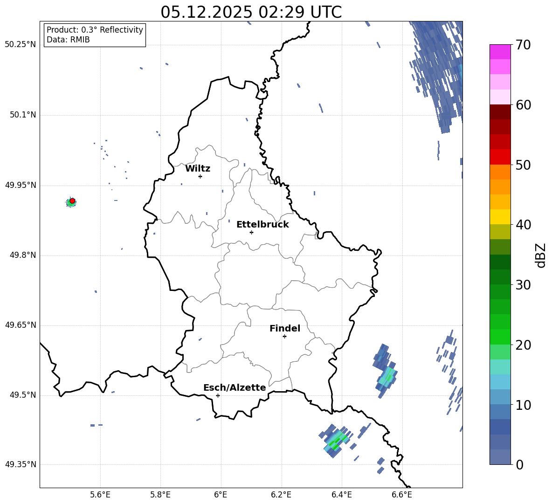
Task: Select the Wiltz city label
Action: 198,168
